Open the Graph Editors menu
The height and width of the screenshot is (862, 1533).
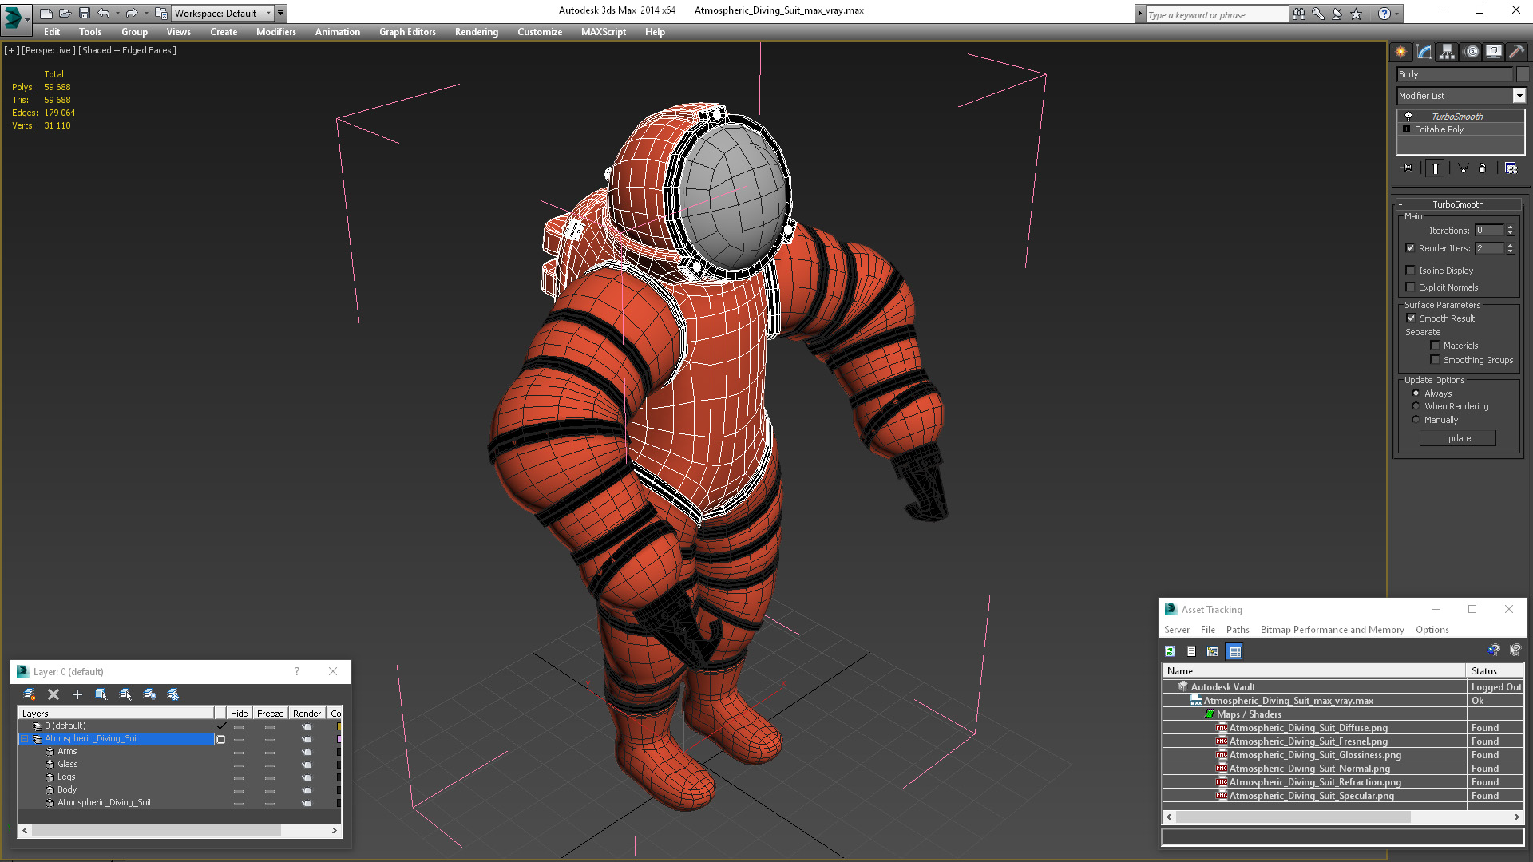pyautogui.click(x=408, y=32)
